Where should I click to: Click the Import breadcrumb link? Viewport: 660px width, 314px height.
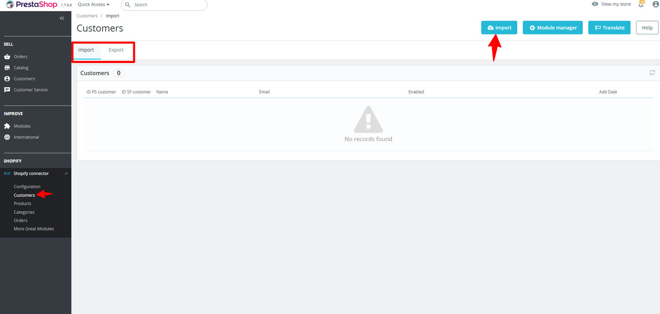click(112, 16)
